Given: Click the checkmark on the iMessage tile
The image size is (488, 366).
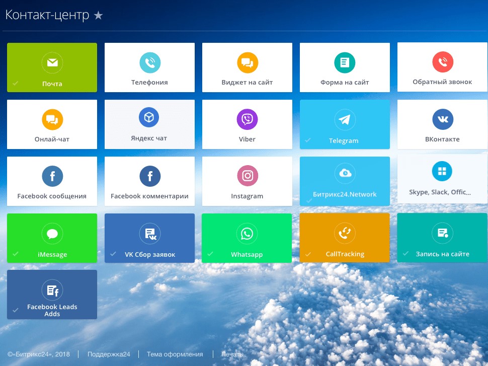Looking at the screenshot, I should click(15, 254).
